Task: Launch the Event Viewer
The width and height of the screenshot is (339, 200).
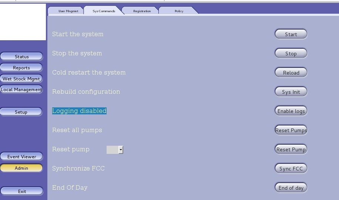Action: (x=21, y=157)
